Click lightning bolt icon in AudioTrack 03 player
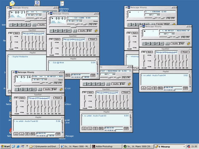Screen dimensions: 199x149 pos(129,84)
